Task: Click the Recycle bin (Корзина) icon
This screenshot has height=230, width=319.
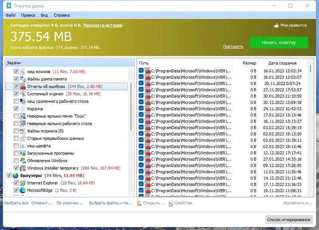Action: click(x=23, y=108)
